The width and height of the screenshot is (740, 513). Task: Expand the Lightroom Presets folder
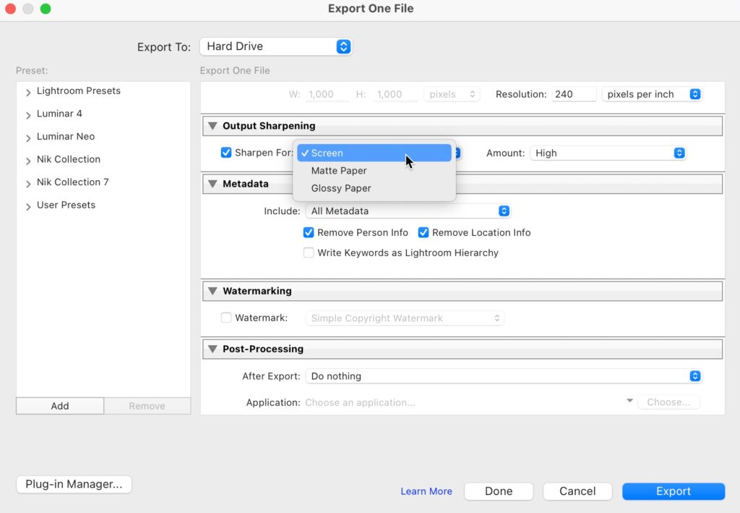tap(28, 92)
